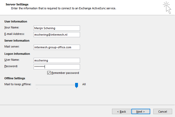The height and width of the screenshot is (117, 175).
Task: Click the Remember password label text
Action: [x=65, y=73]
